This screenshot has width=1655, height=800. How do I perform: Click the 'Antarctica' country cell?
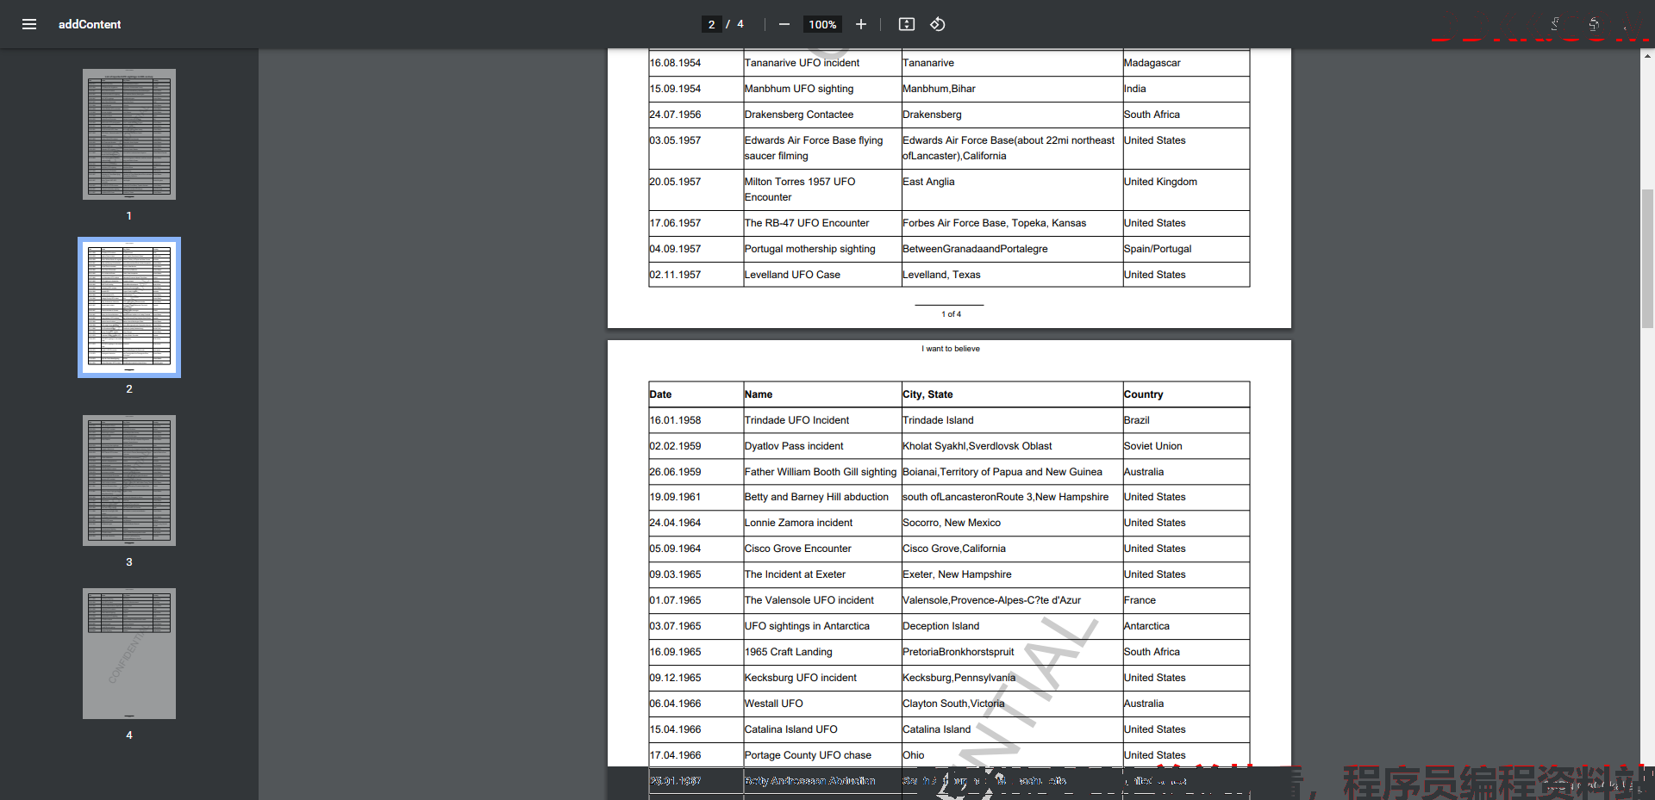1186,626
